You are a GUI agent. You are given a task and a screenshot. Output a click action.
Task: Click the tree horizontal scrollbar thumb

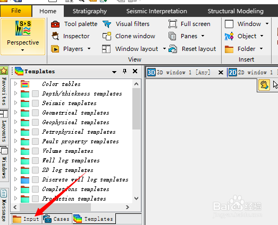55,207
